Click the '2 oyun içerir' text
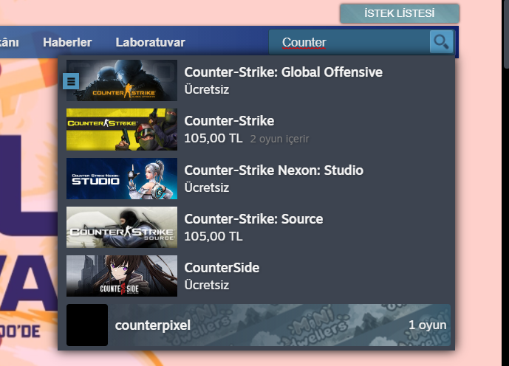509x366 pixels. 279,139
